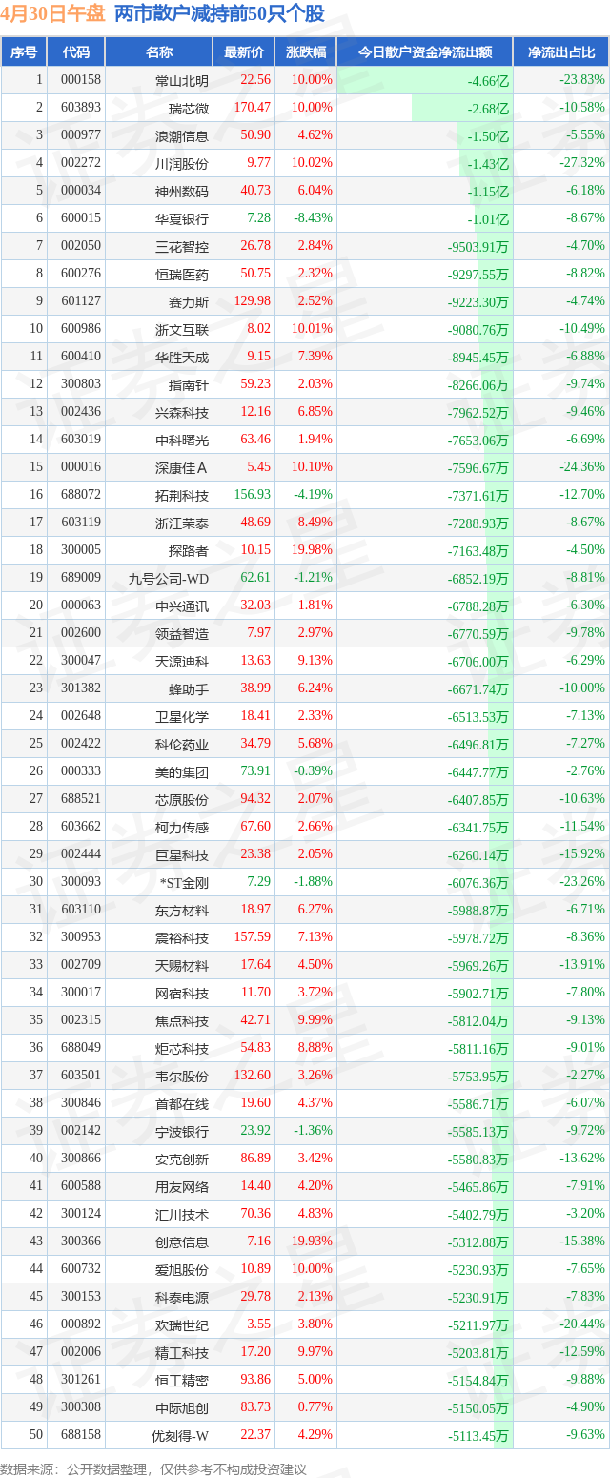Click outflow value -9297.55万

(478, 275)
